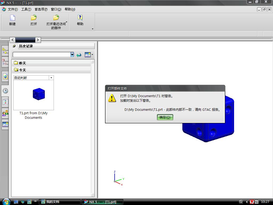Open the 窗口(O) menu
The image size is (273, 205).
point(56,9)
